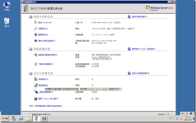Click the Action Center flag tray icon
The height and width of the screenshot is (123, 196).
click(174, 119)
